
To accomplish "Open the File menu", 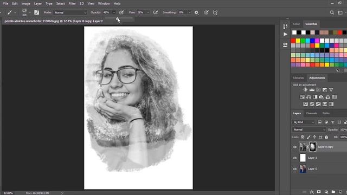I will click(6, 4).
